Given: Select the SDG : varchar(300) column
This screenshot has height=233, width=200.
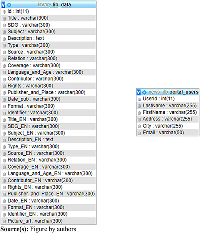Looking at the screenshot, I should 49,25.
